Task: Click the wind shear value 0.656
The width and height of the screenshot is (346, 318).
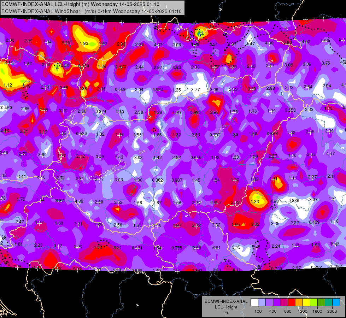Action: coord(196,158)
